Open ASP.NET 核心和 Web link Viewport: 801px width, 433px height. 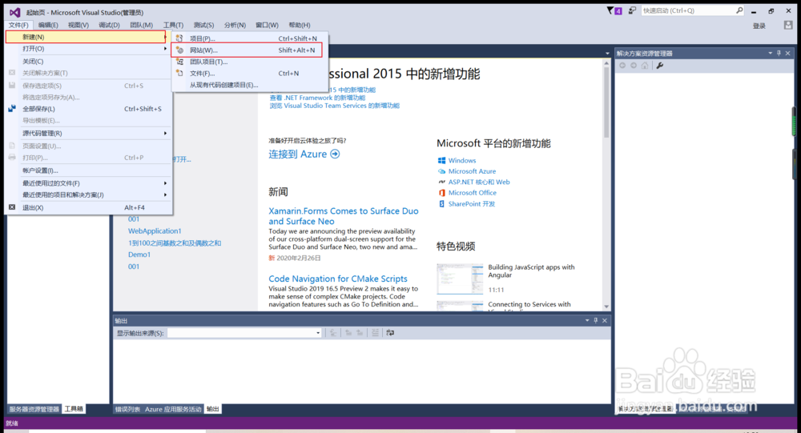[479, 182]
